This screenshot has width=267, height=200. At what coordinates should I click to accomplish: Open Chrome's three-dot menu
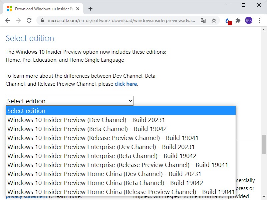coord(260,20)
